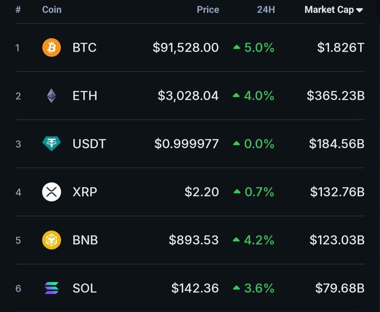Click the green up arrow beside 3.6%

pyautogui.click(x=236, y=288)
